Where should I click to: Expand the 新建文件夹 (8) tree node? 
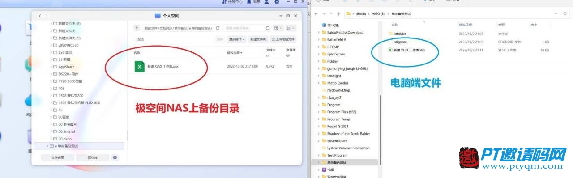[x=51, y=23]
